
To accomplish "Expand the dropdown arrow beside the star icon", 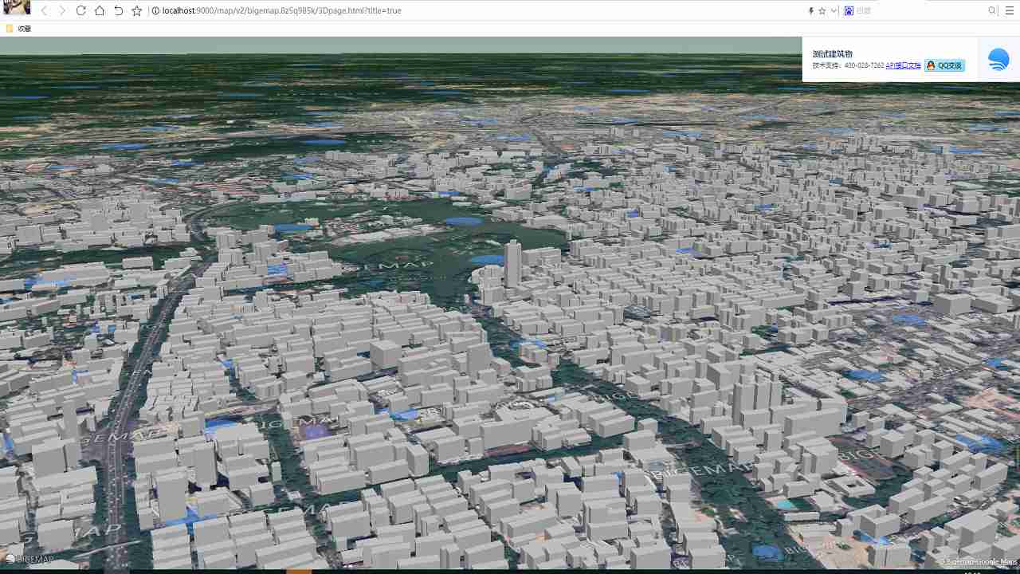I will tap(834, 11).
